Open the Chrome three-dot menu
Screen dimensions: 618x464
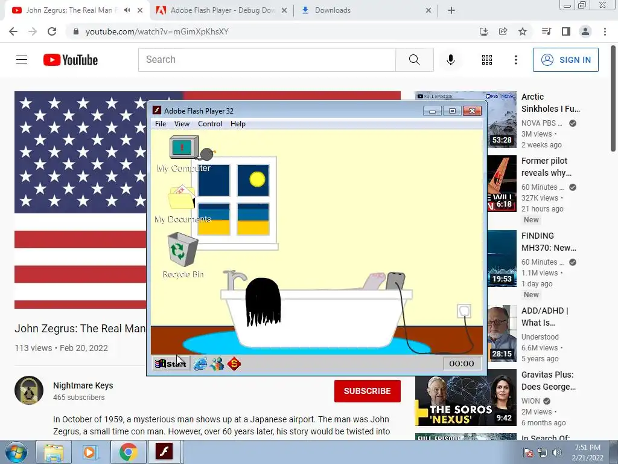[x=605, y=31]
